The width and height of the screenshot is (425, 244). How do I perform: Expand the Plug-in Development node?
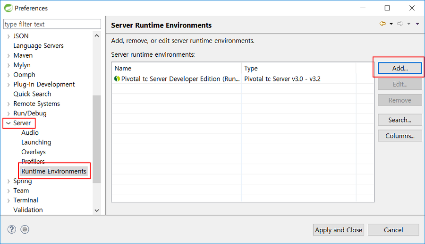click(x=8, y=85)
